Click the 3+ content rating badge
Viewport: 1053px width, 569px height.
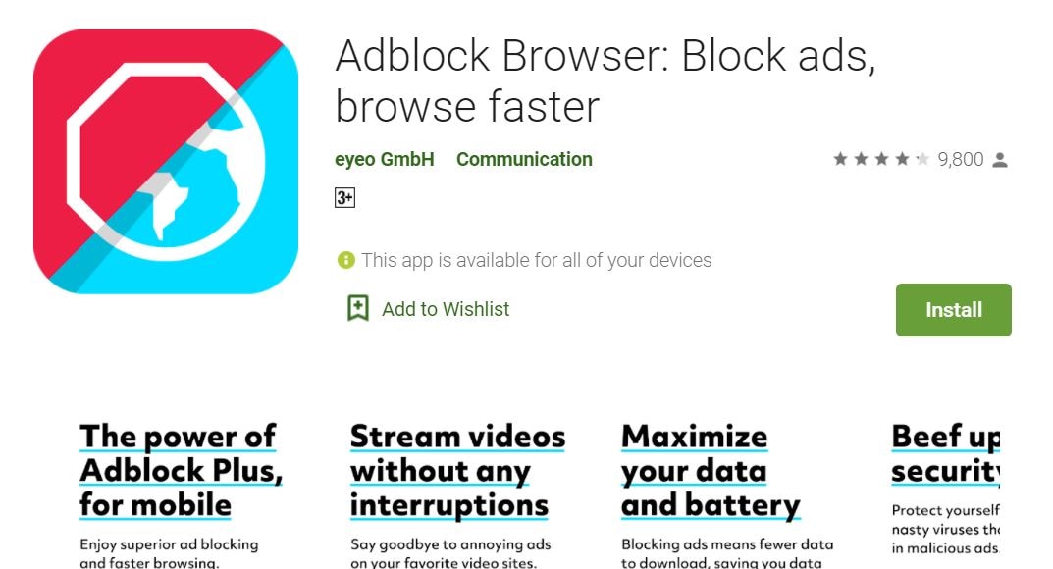tap(344, 198)
